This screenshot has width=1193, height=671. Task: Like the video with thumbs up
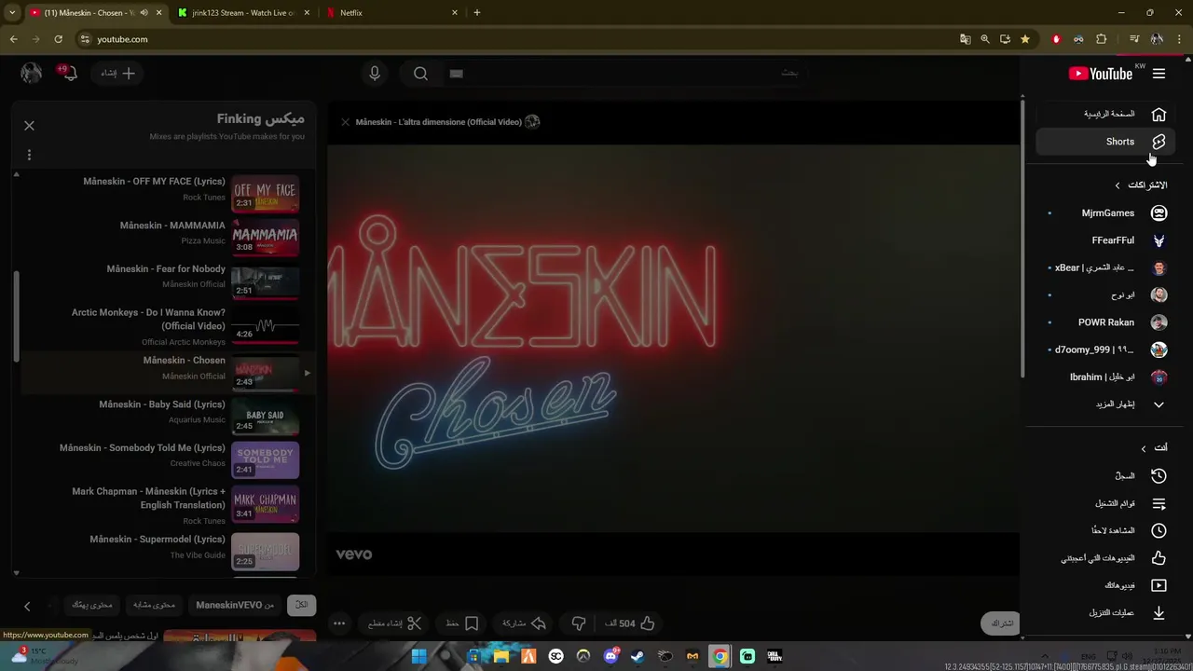point(648,623)
